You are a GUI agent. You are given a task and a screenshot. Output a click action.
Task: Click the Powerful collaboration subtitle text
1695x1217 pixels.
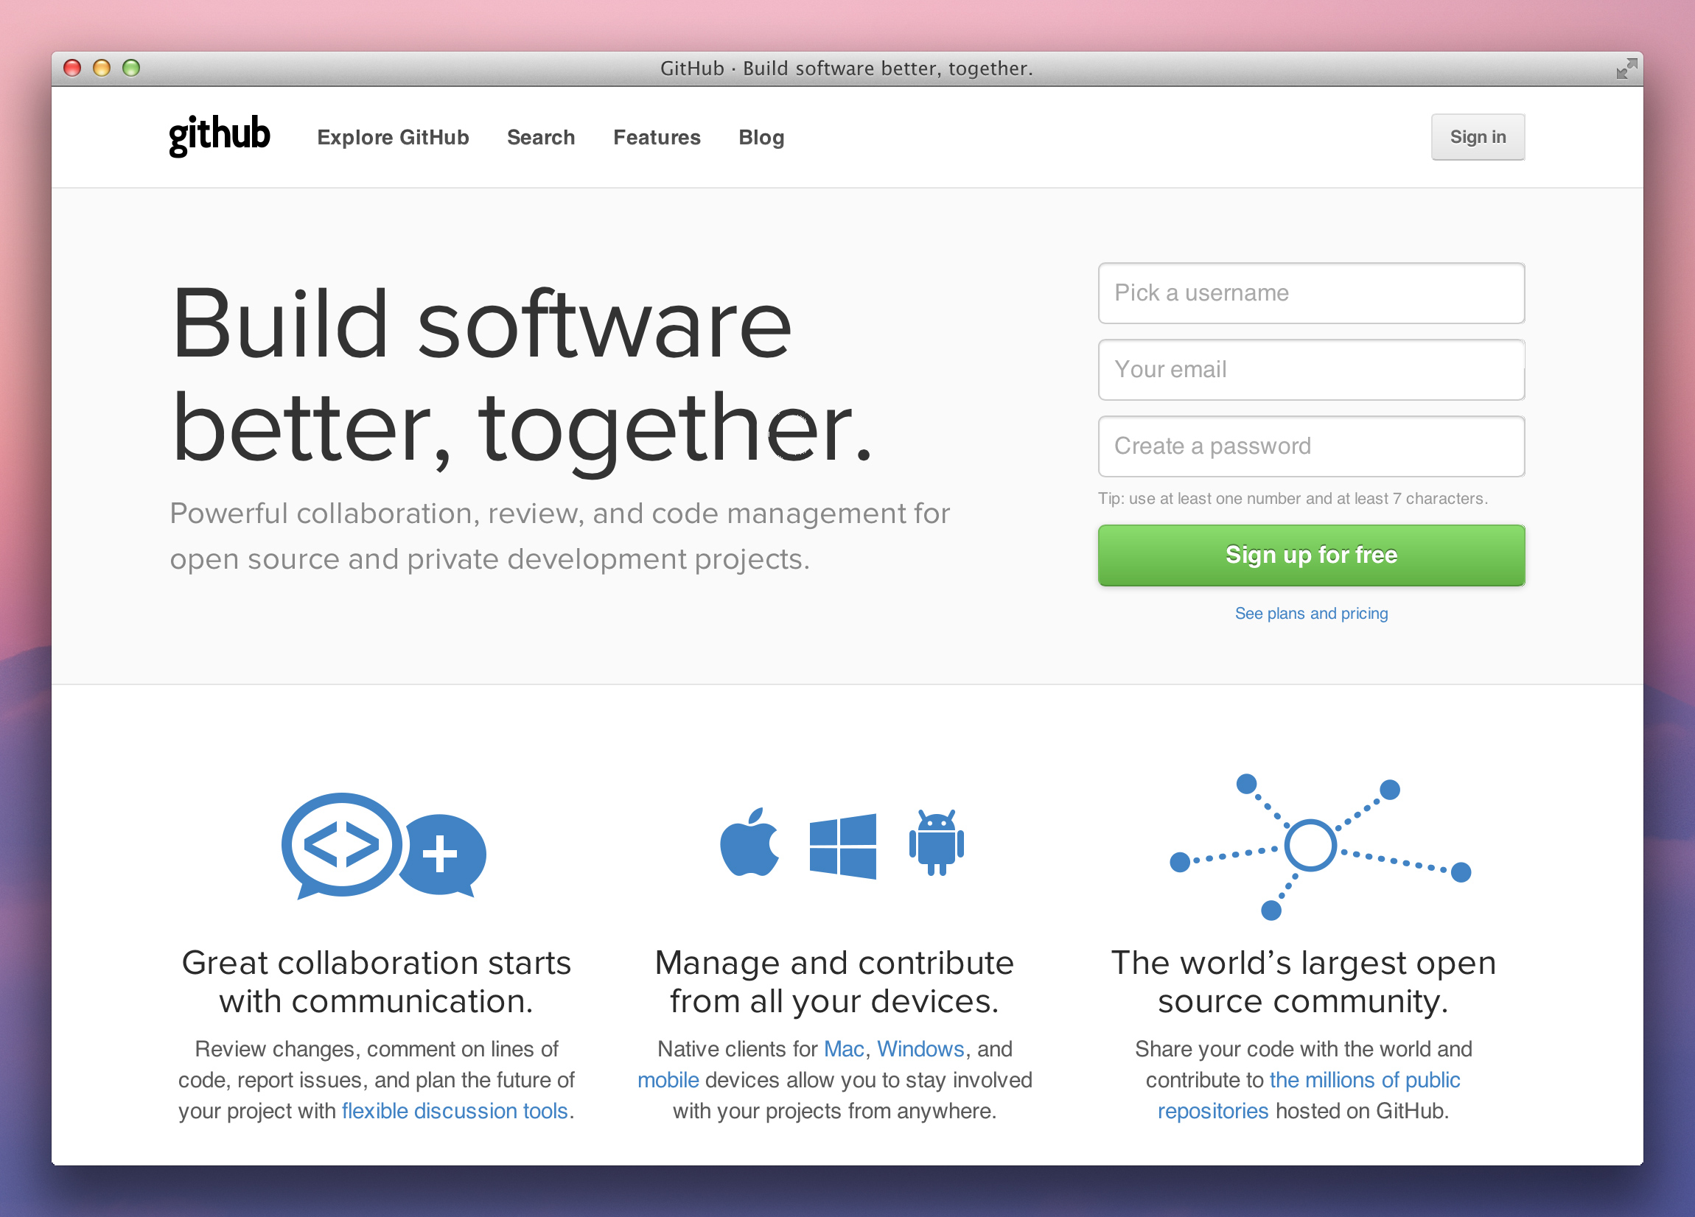click(560, 536)
